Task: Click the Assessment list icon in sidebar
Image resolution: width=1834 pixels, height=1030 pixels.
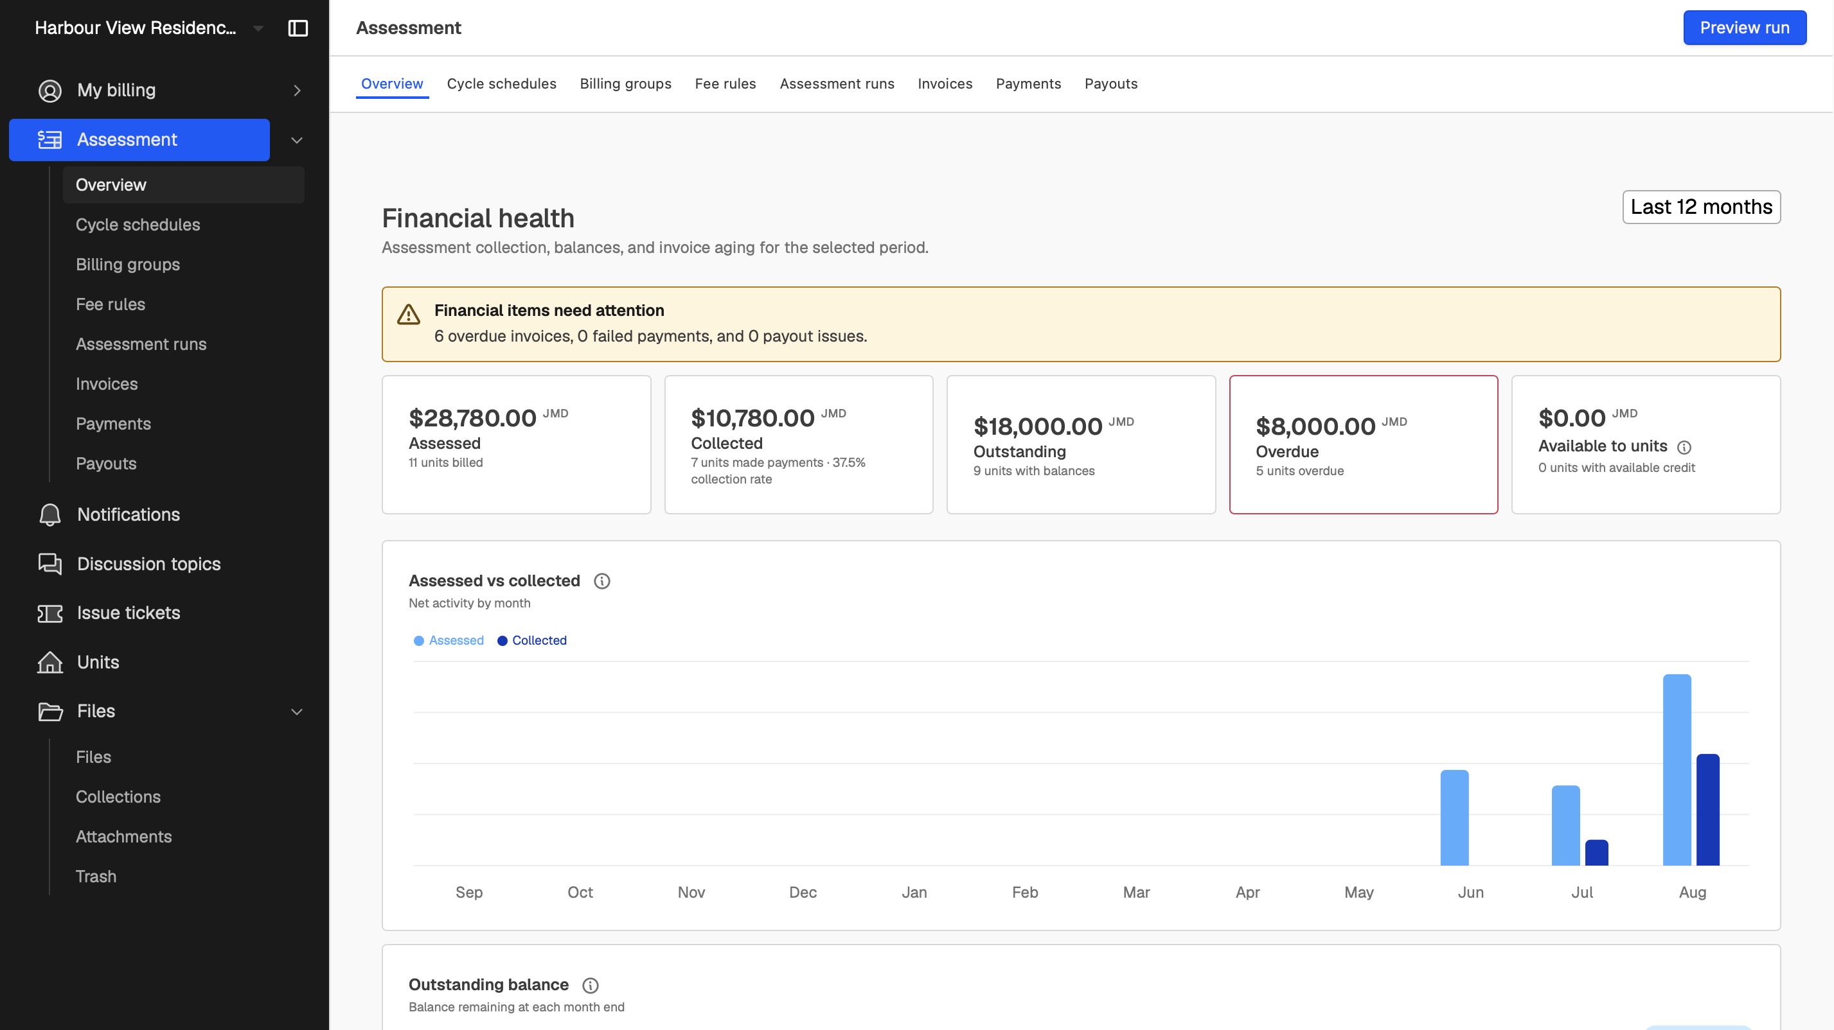Action: tap(50, 139)
